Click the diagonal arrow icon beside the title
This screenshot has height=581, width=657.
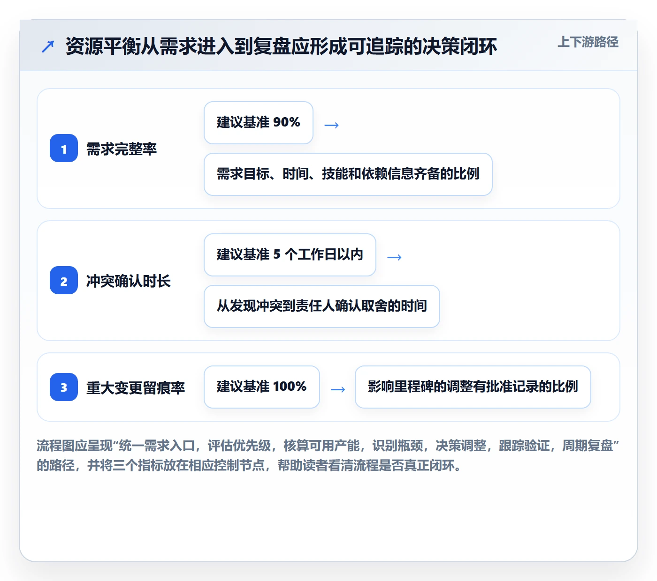point(48,46)
